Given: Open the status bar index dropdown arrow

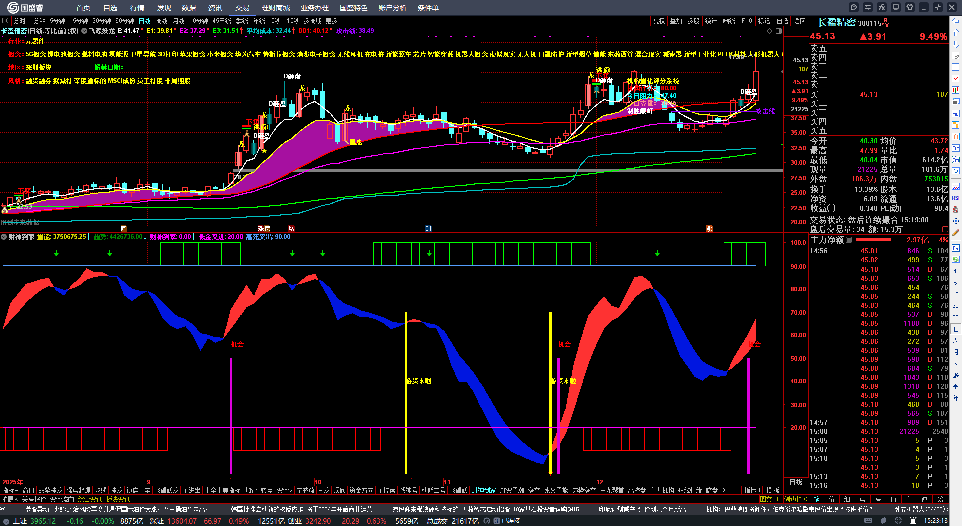Looking at the screenshot, I should point(6,521).
